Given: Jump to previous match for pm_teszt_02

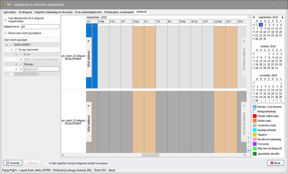Looking at the screenshot, I should pos(89,59).
